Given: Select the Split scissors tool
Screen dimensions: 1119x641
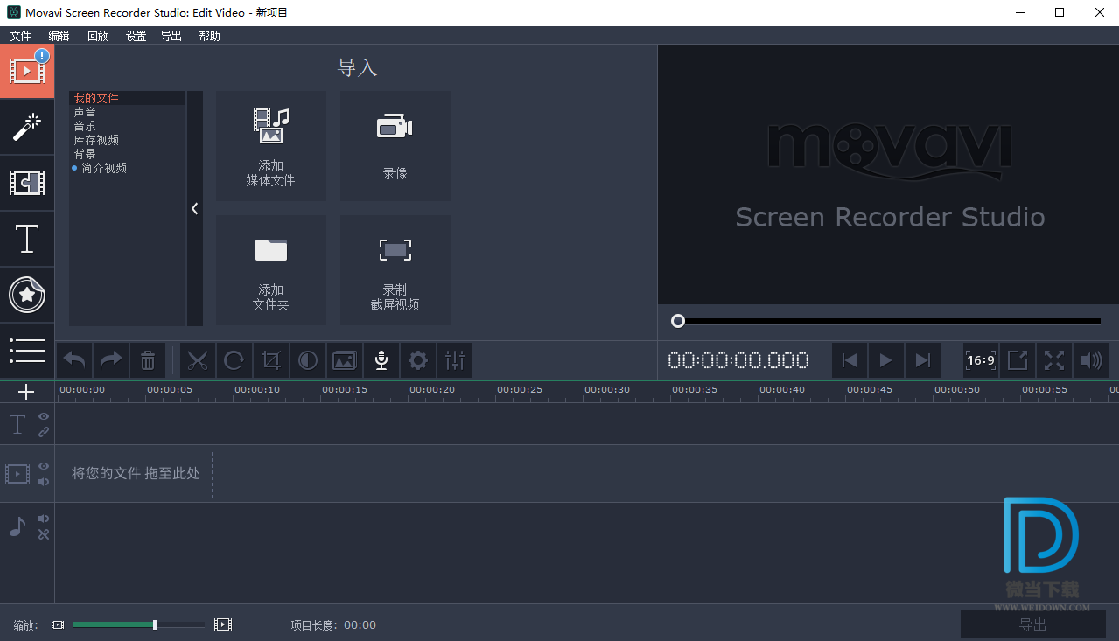Looking at the screenshot, I should [198, 360].
